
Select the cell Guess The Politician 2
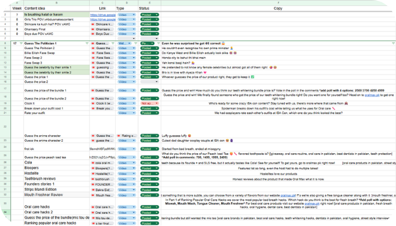click(x=56, y=48)
